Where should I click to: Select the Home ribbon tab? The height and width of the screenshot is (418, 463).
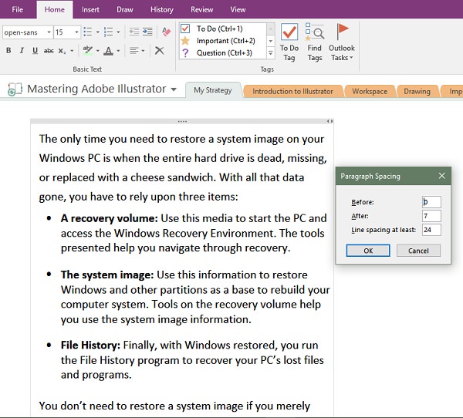coord(55,9)
